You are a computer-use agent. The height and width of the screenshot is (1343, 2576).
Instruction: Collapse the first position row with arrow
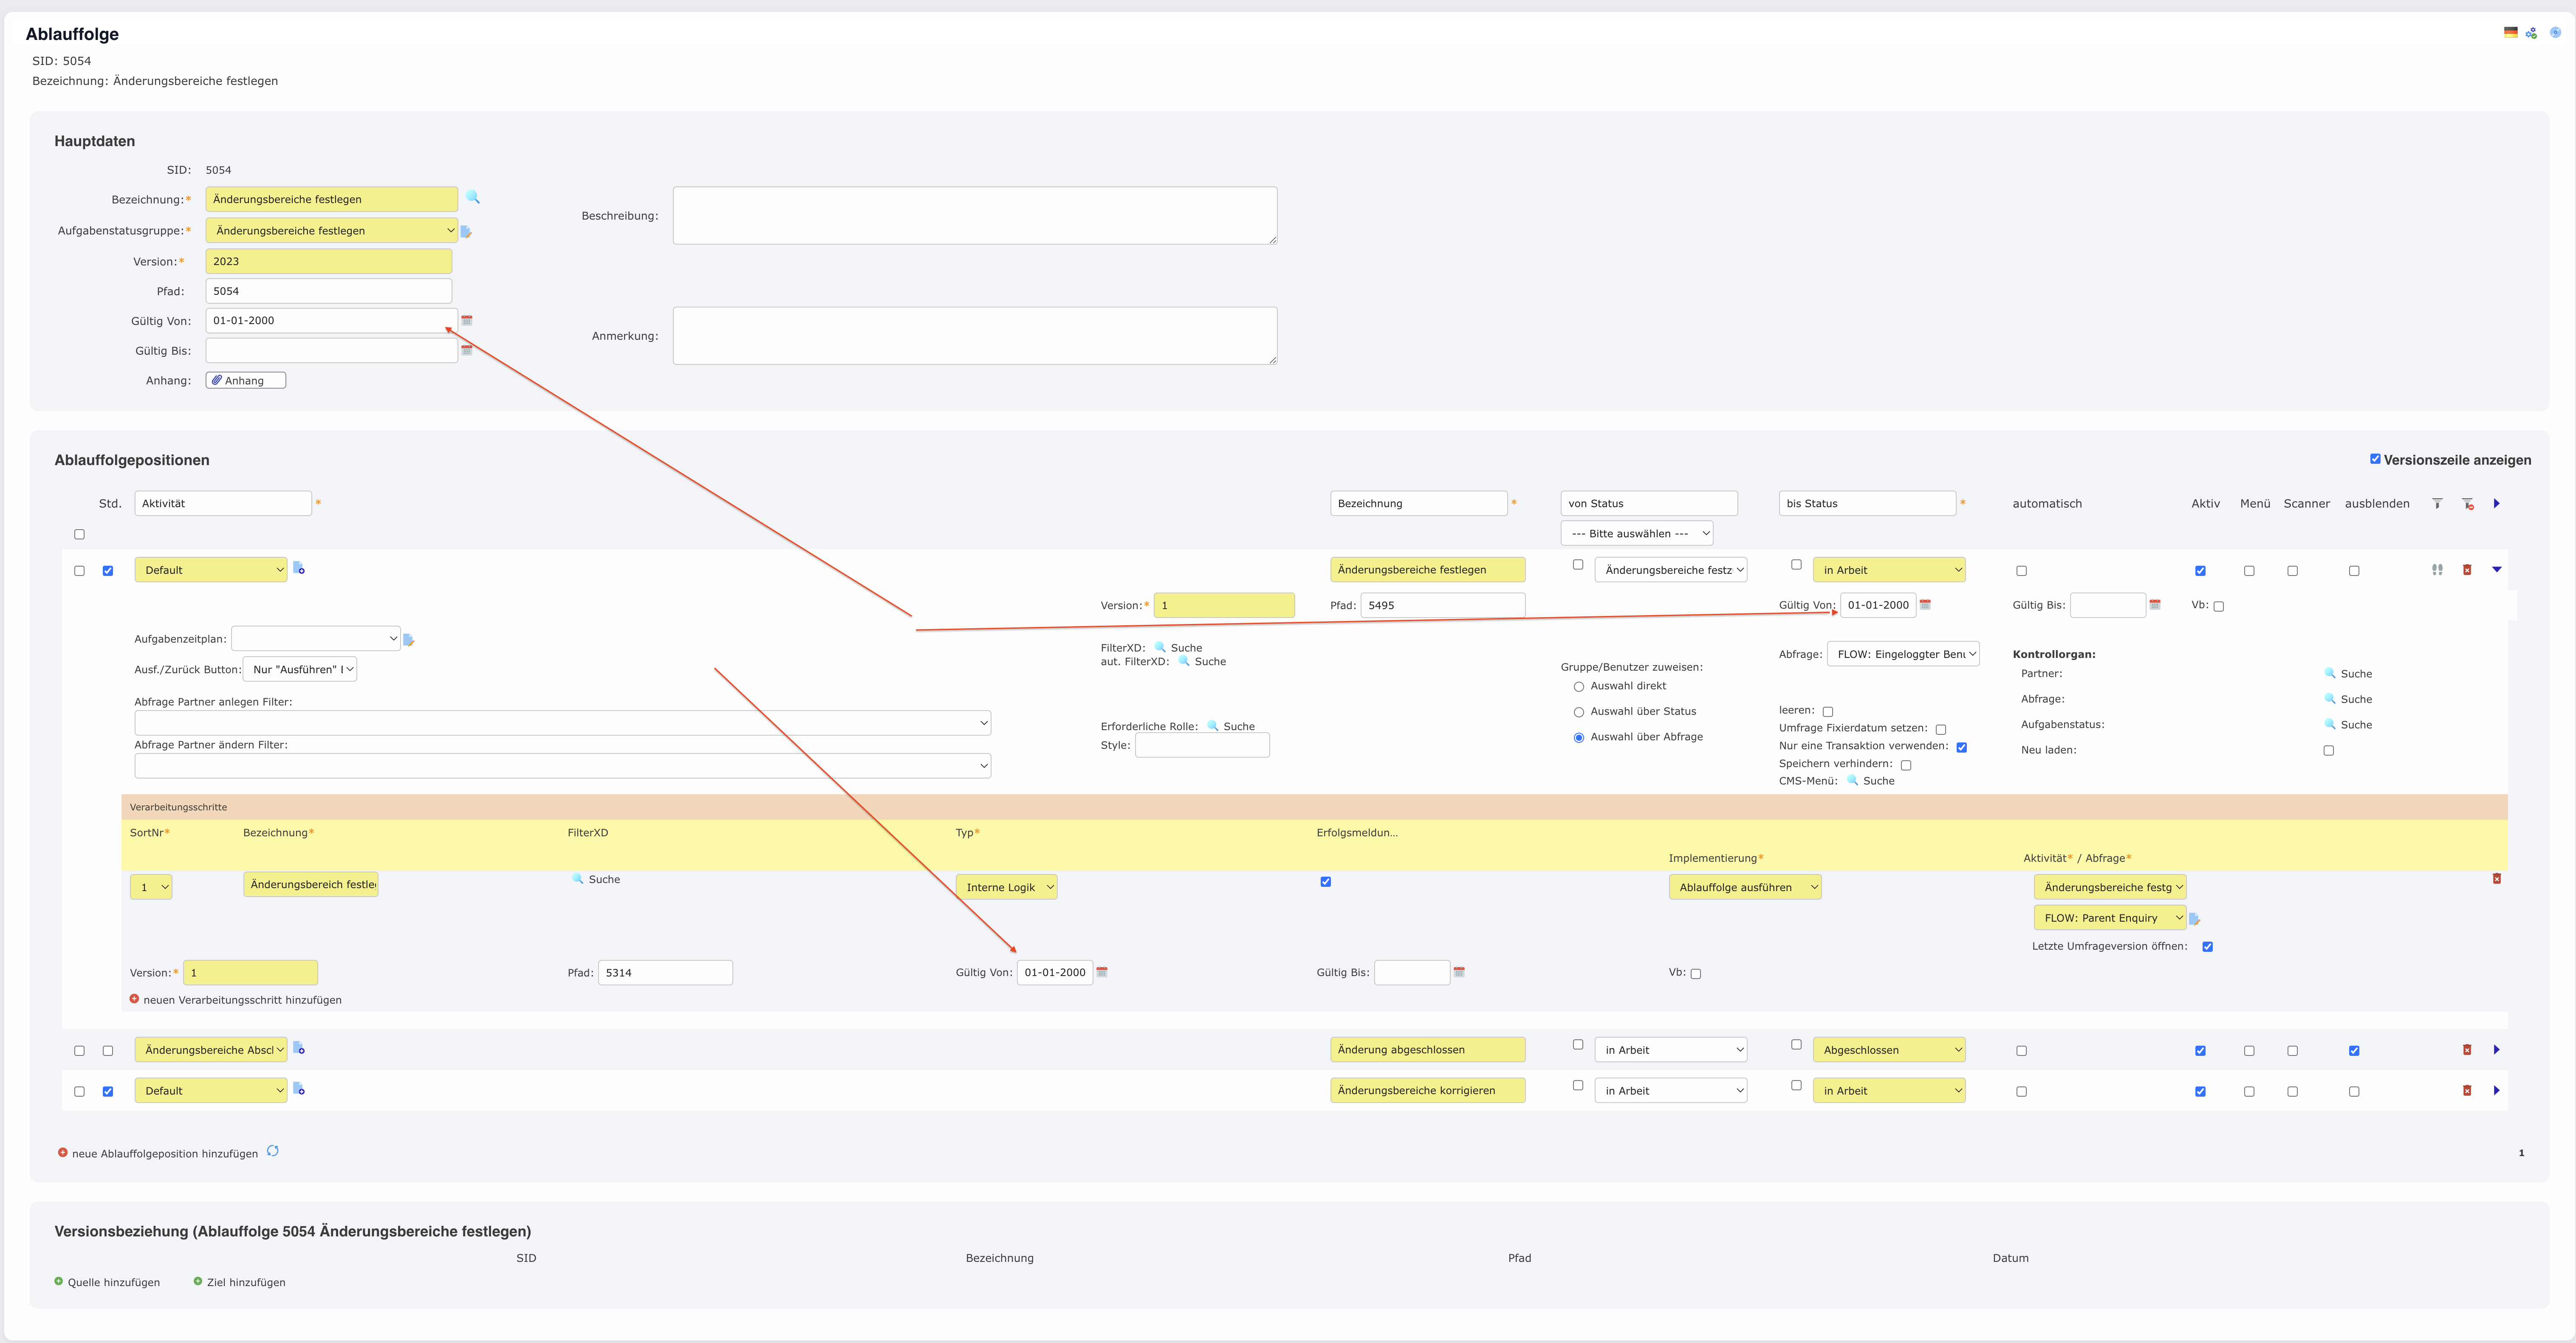click(x=2496, y=570)
